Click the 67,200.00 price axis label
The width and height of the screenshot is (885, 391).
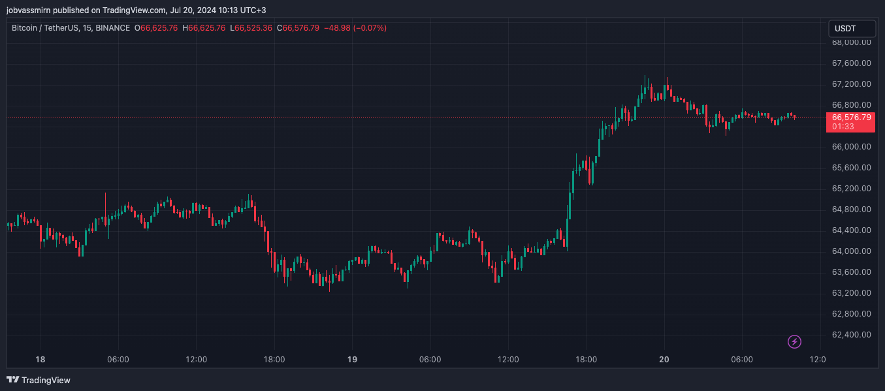point(851,84)
